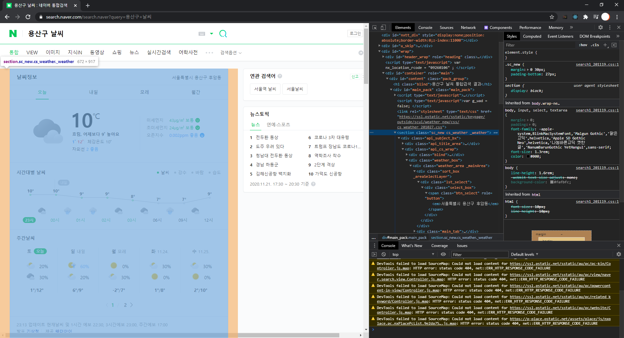Click the 로그인 login button
Viewport: 624px width, 338px height.
[x=355, y=33]
